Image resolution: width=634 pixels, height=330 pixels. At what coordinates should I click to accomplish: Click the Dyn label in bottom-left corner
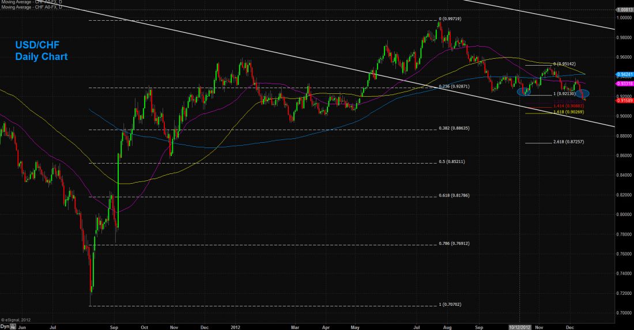point(5,325)
